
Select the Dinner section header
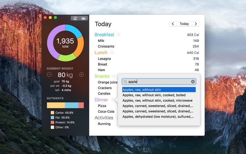click(x=101, y=99)
